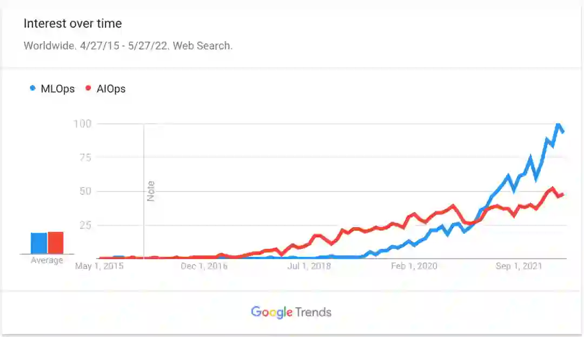Click the 100 value on y-axis

tap(82, 124)
